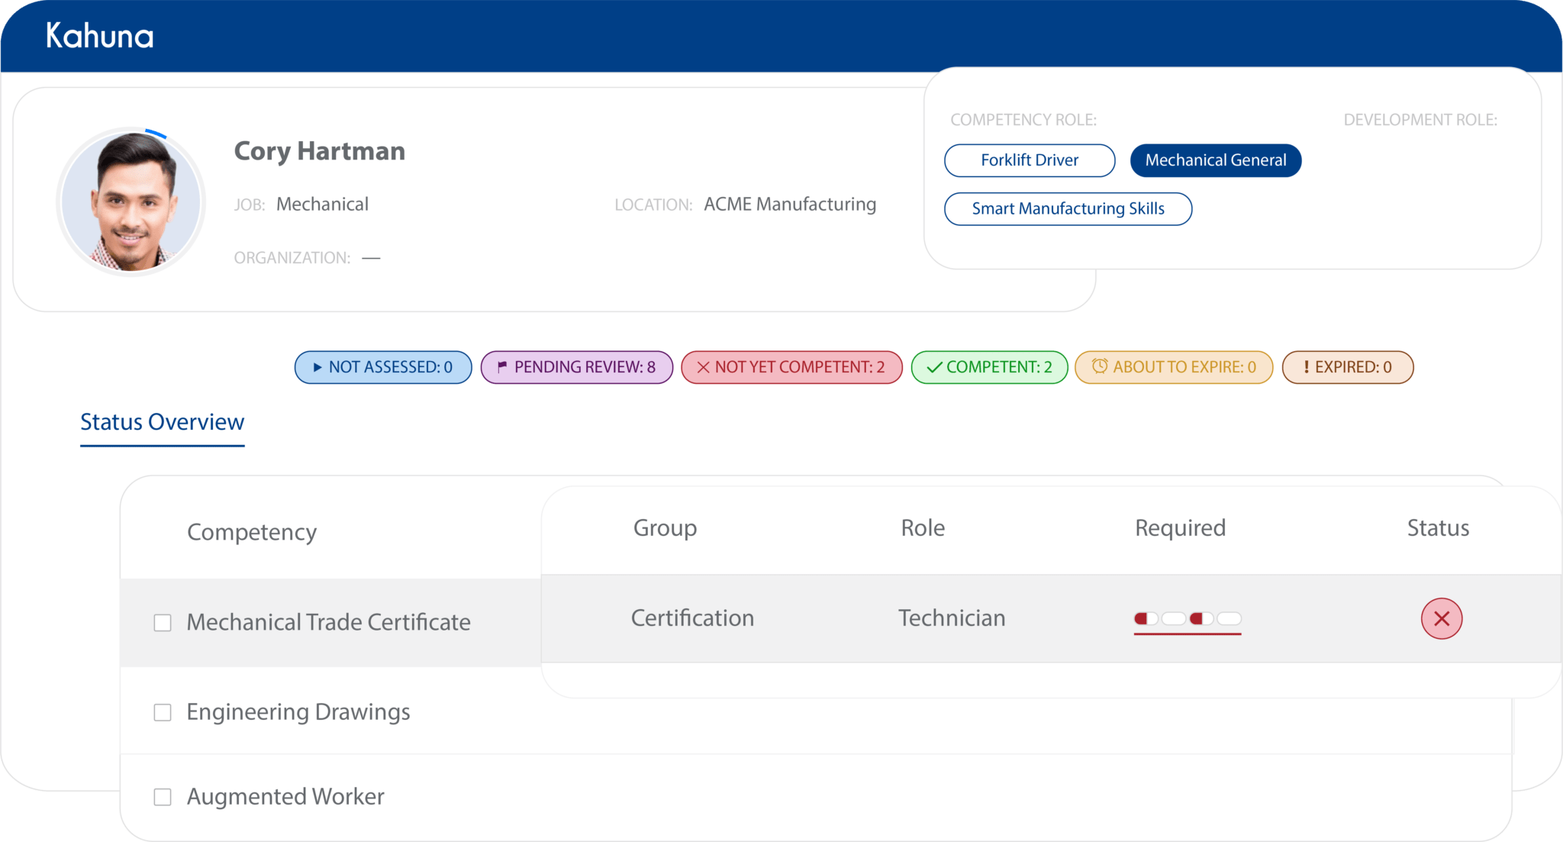Click the Not Assessed status badge
The height and width of the screenshot is (842, 1563).
coord(383,367)
